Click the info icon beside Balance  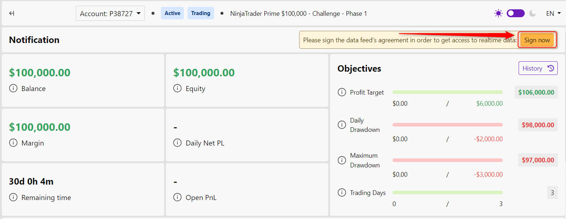(13, 88)
